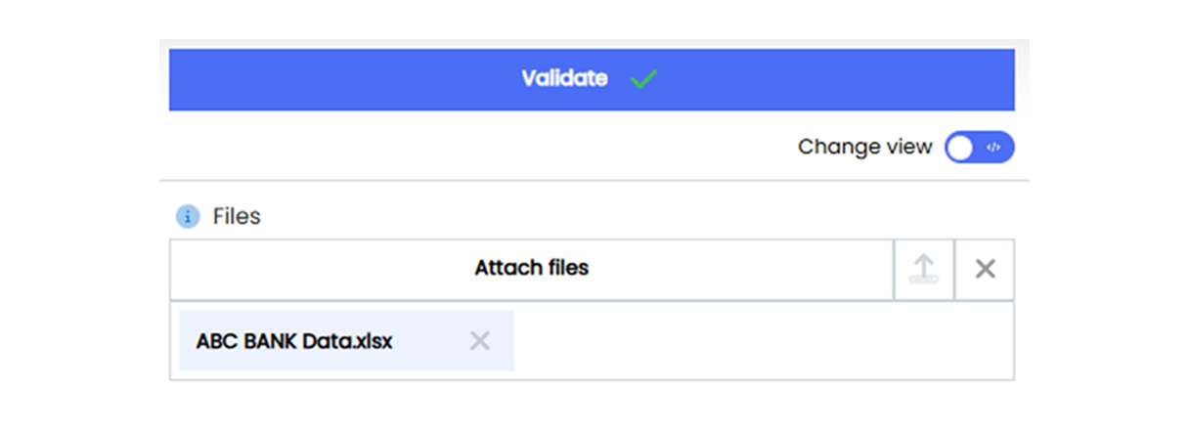Click the code brackets icon in the toggle
Viewport: 1189px width, 433px height.
pyautogui.click(x=993, y=148)
